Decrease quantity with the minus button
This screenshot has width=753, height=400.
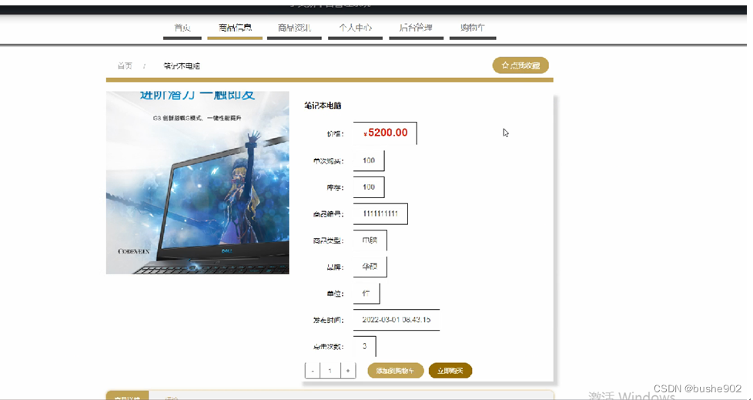(x=313, y=371)
